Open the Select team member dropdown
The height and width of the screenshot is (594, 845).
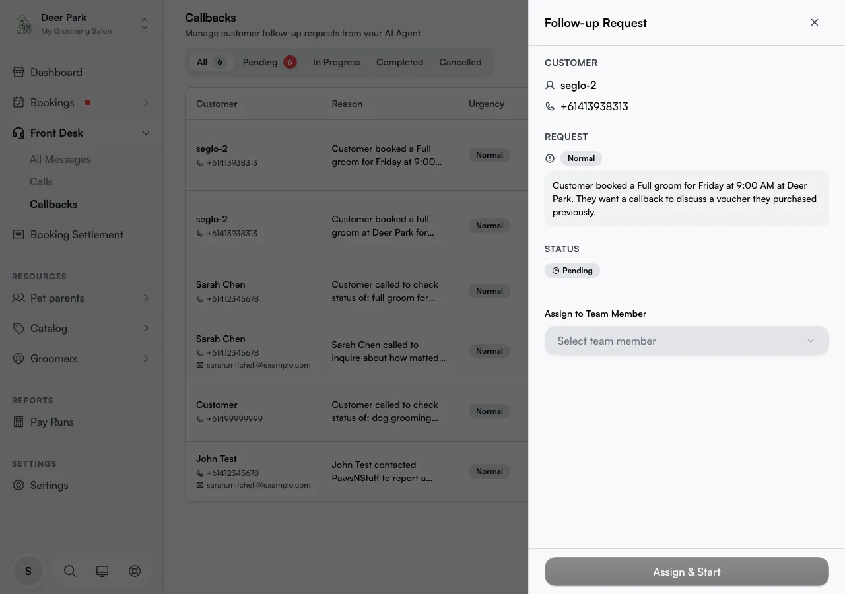pos(687,341)
